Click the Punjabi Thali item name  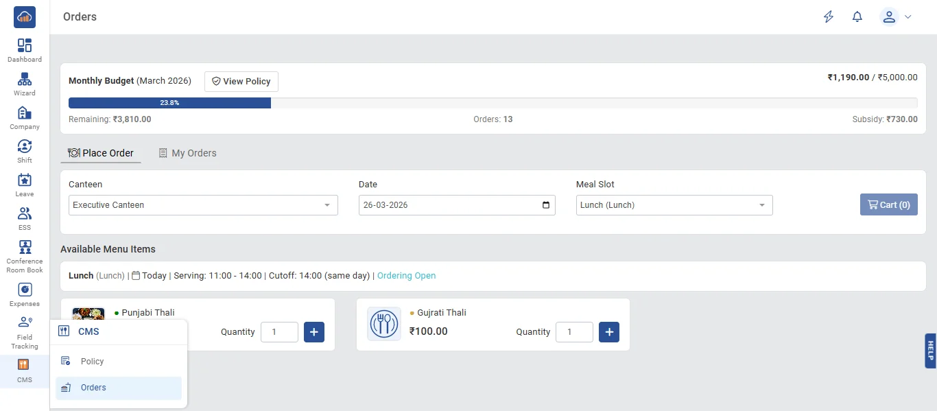[x=148, y=313]
